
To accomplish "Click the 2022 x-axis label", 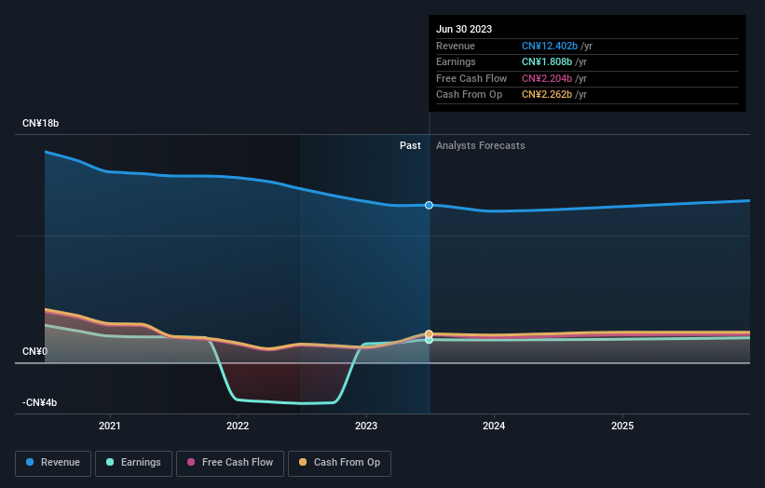I will pos(238,427).
